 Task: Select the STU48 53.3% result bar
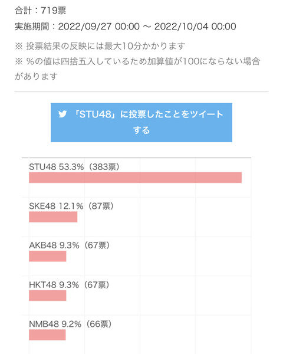click(135, 178)
